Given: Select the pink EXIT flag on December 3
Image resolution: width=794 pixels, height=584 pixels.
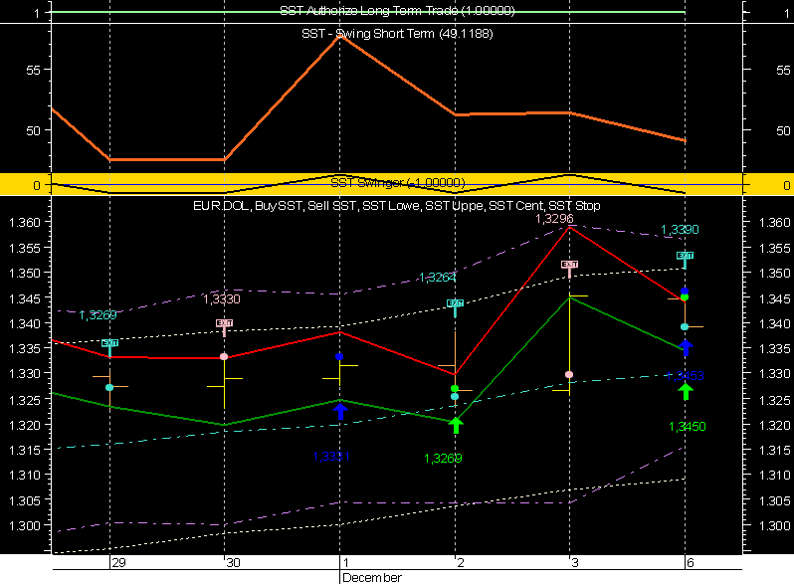Looking at the screenshot, I should point(570,268).
